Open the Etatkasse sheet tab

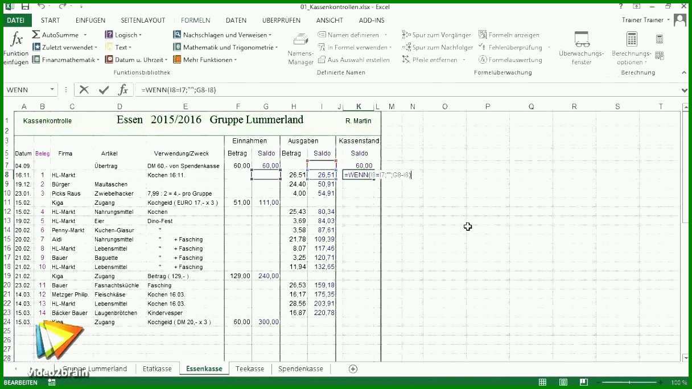(157, 369)
